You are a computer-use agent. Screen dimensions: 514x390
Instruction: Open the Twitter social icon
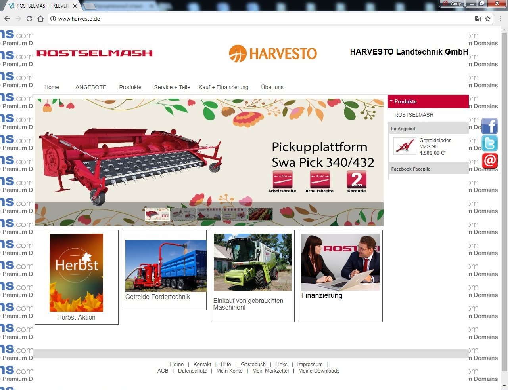tap(490, 143)
